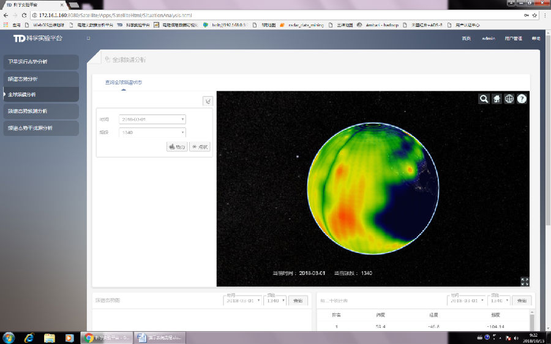Toggle the sidebar via small square header icon

pos(88,39)
